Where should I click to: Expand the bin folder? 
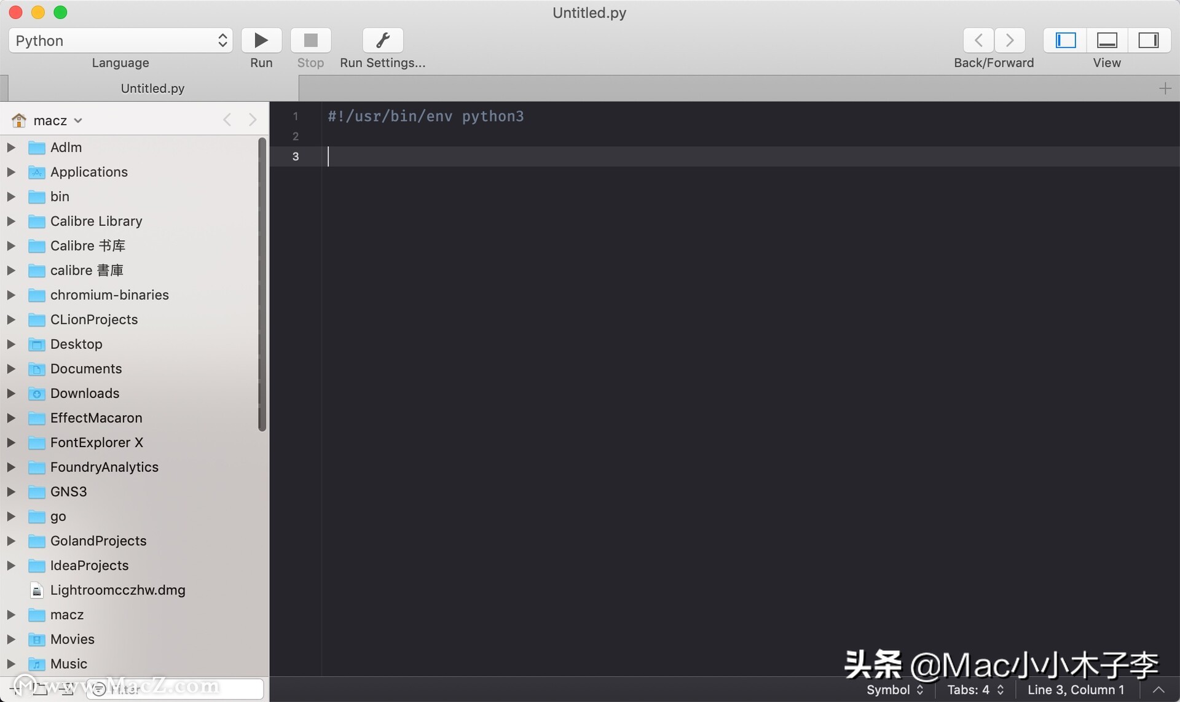coord(10,197)
